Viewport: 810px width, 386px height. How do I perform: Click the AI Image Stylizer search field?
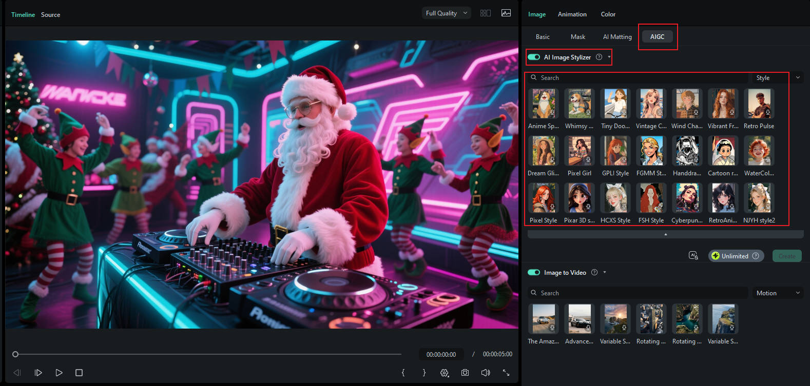click(x=638, y=78)
